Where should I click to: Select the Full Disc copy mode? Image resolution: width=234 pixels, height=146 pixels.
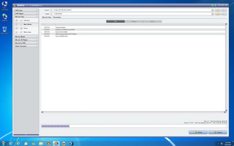point(26,21)
